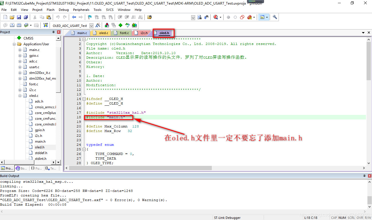
Task: Select main.h in the project tree
Action: click(40, 142)
